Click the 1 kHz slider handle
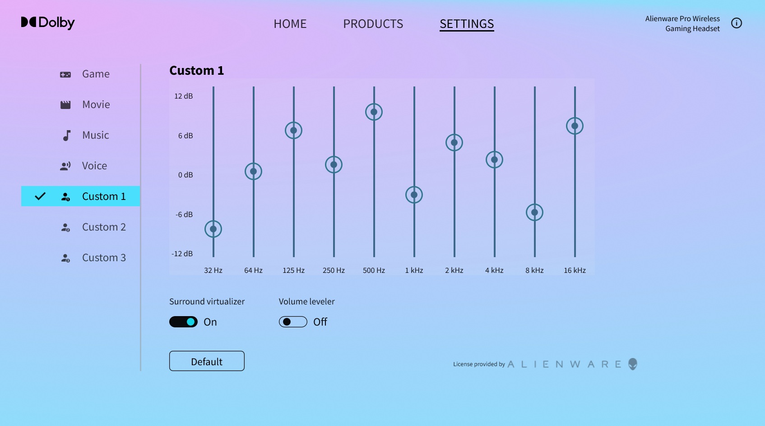 pyautogui.click(x=414, y=195)
